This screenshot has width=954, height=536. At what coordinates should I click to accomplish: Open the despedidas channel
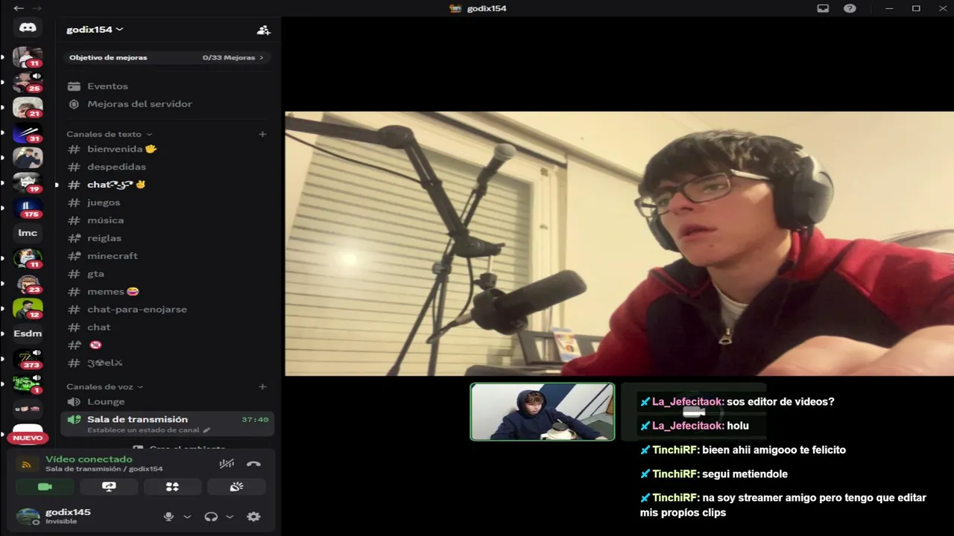(x=167, y=167)
